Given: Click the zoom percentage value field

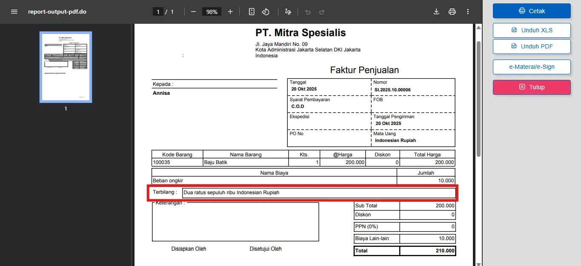Looking at the screenshot, I should pos(211,11).
